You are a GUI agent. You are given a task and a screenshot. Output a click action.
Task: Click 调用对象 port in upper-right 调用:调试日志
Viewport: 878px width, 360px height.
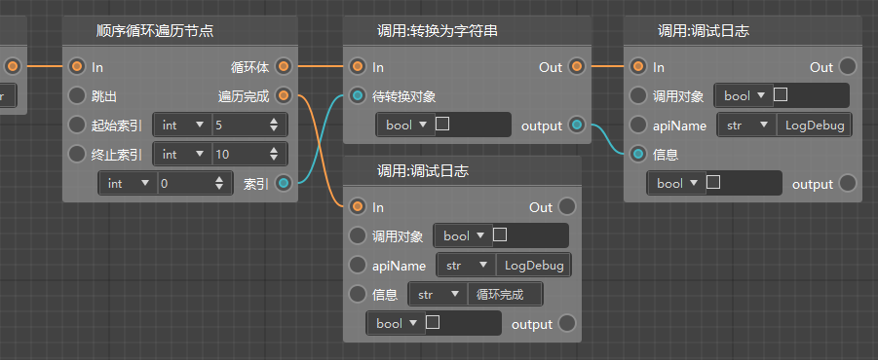pyautogui.click(x=637, y=96)
